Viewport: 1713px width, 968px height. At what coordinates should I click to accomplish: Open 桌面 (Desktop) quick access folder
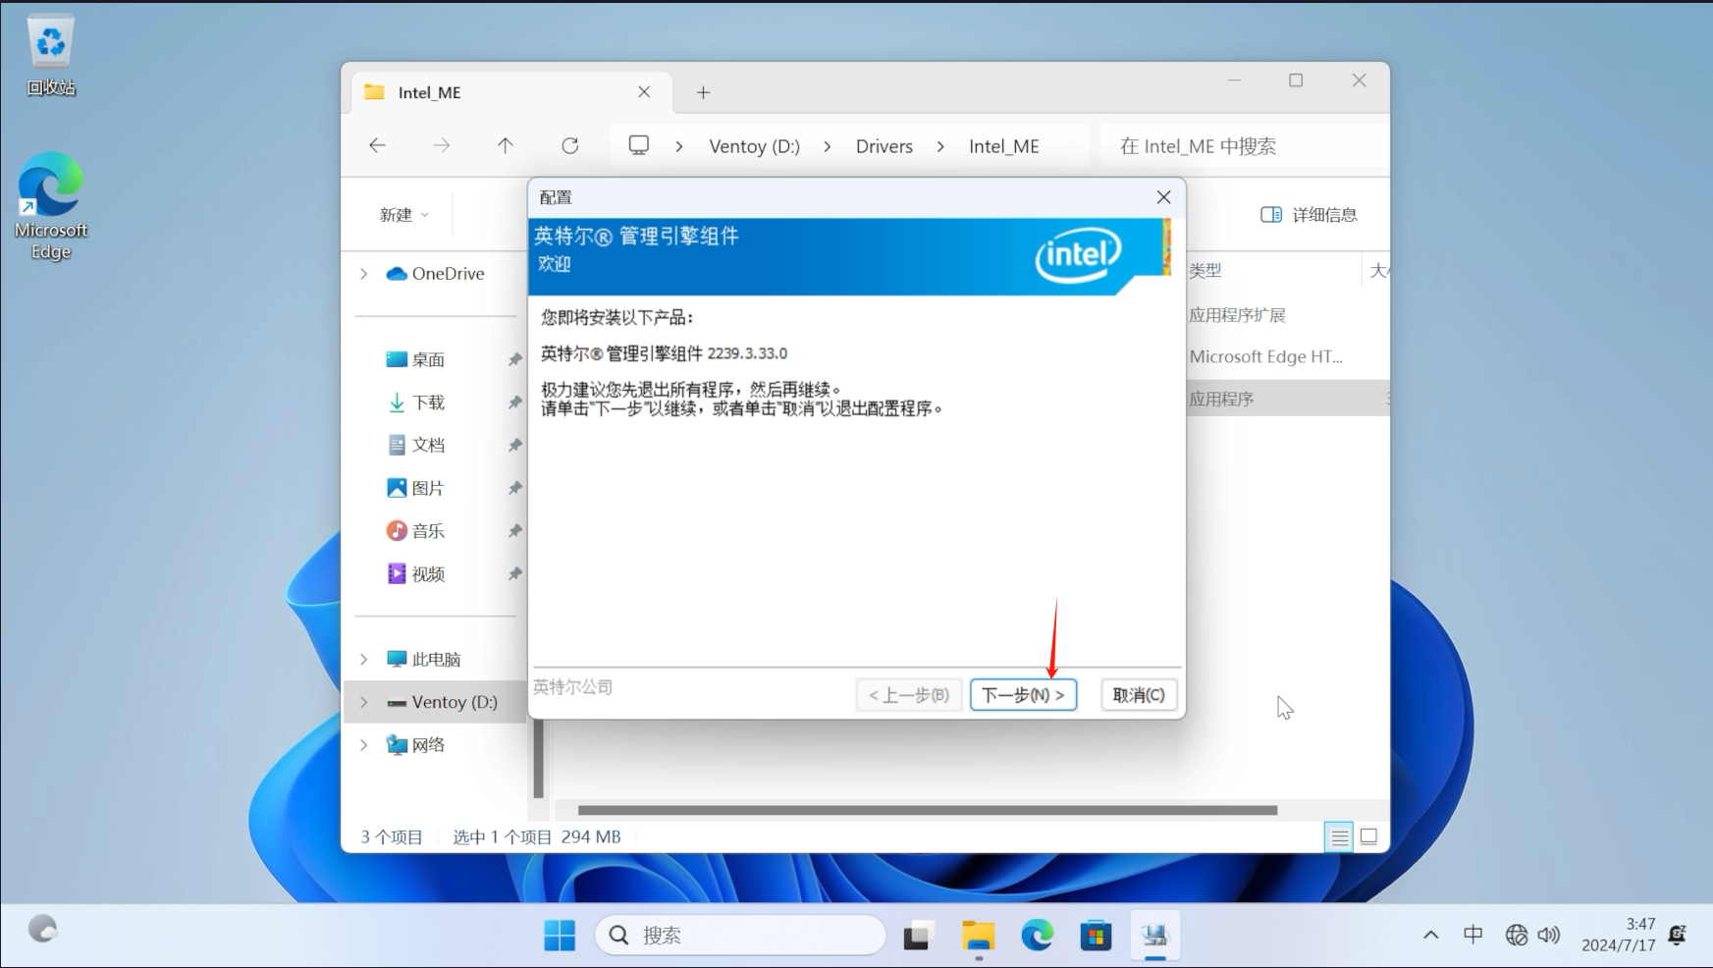(416, 359)
